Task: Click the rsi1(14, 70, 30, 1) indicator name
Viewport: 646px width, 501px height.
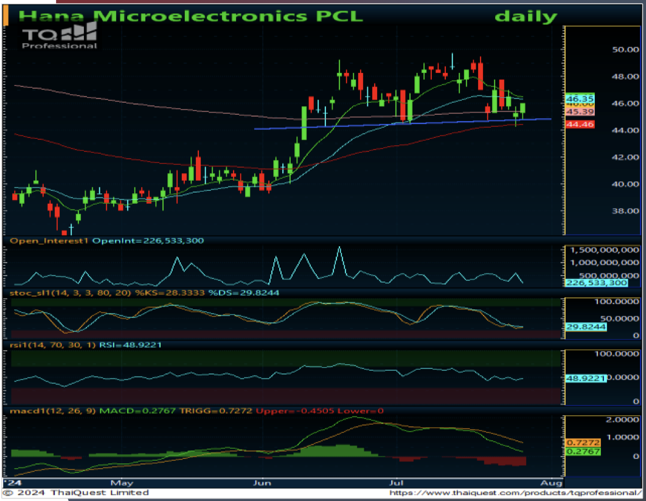Action: [x=53, y=345]
